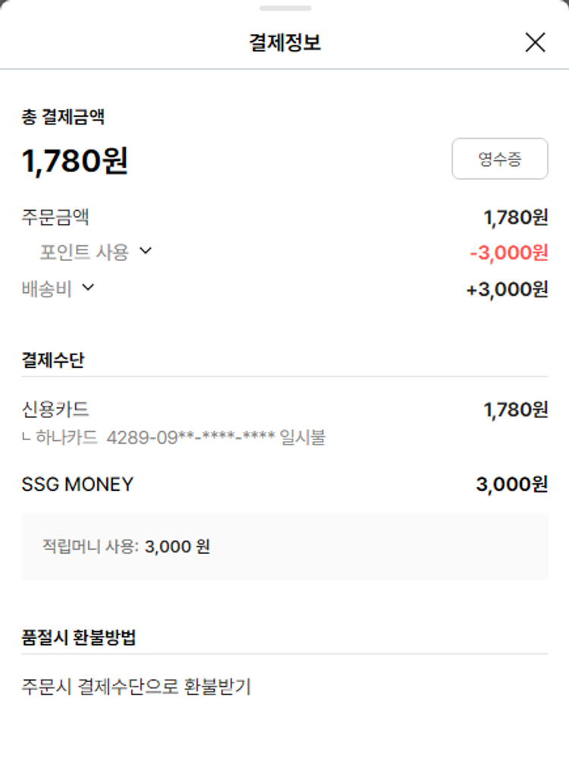Select the 품절시 환불방법 heading
Image resolution: width=569 pixels, height=777 pixels.
pos(79,637)
